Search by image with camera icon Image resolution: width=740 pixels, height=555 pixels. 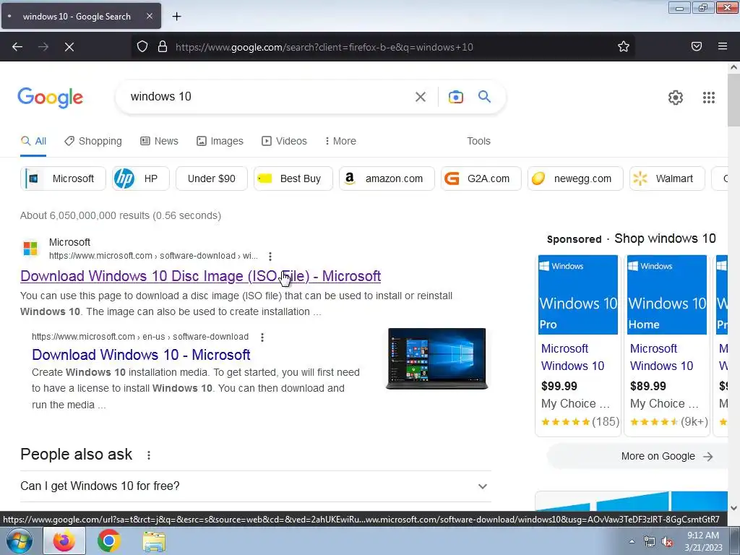point(455,97)
